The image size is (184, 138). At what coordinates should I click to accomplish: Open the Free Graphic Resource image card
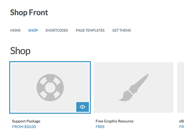[133, 87]
